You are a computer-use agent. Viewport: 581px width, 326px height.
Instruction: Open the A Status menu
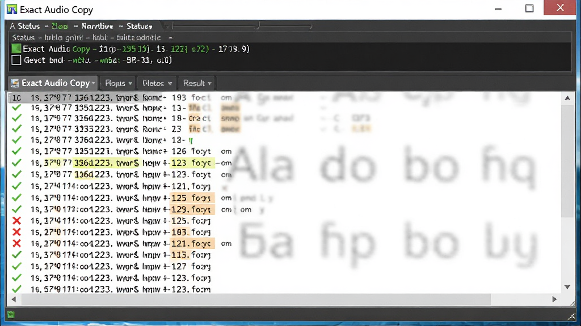pos(25,26)
